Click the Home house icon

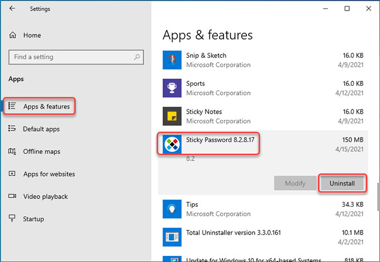(x=13, y=35)
